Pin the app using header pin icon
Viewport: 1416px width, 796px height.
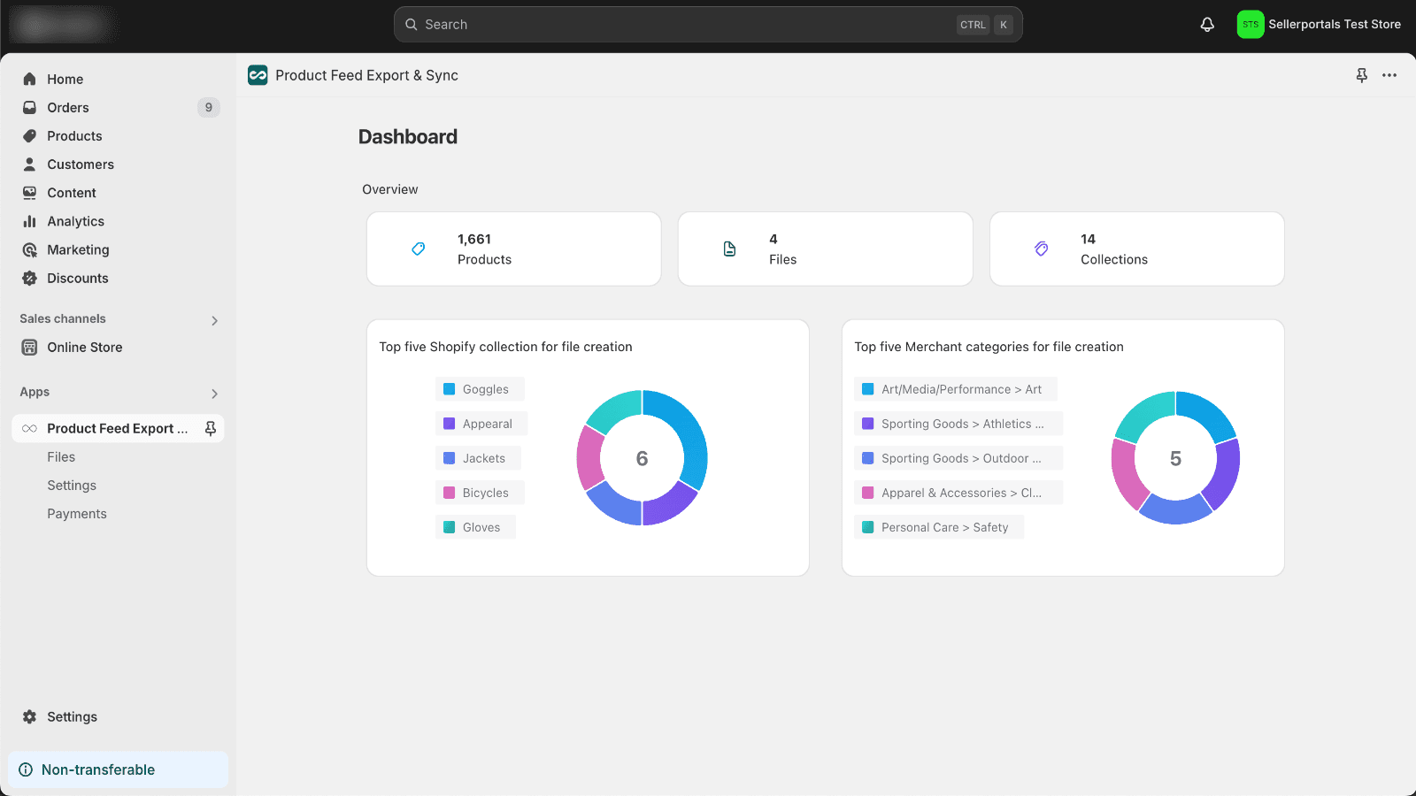pos(1362,75)
